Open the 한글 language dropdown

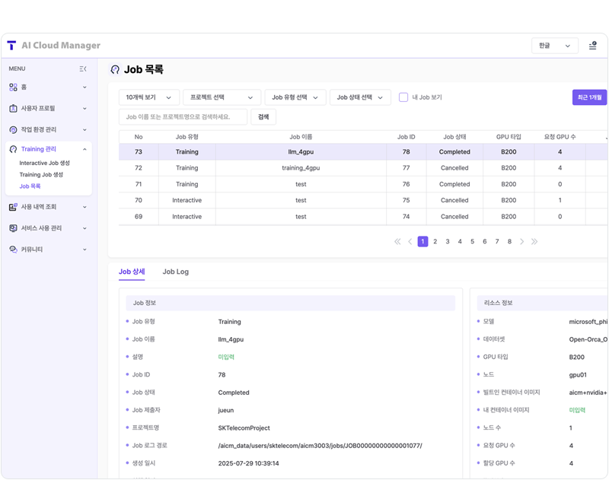pos(555,46)
